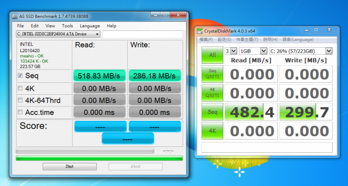Run the Seq Q32T1 test button
The height and width of the screenshot is (186, 348).
click(212, 74)
